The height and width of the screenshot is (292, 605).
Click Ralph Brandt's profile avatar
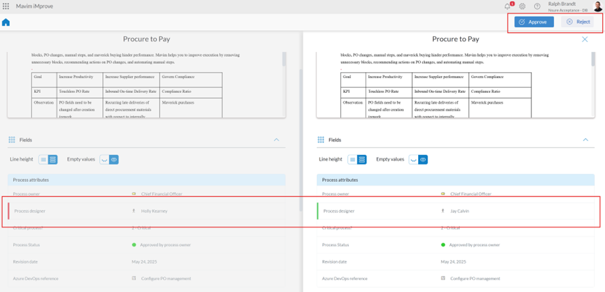click(598, 6)
